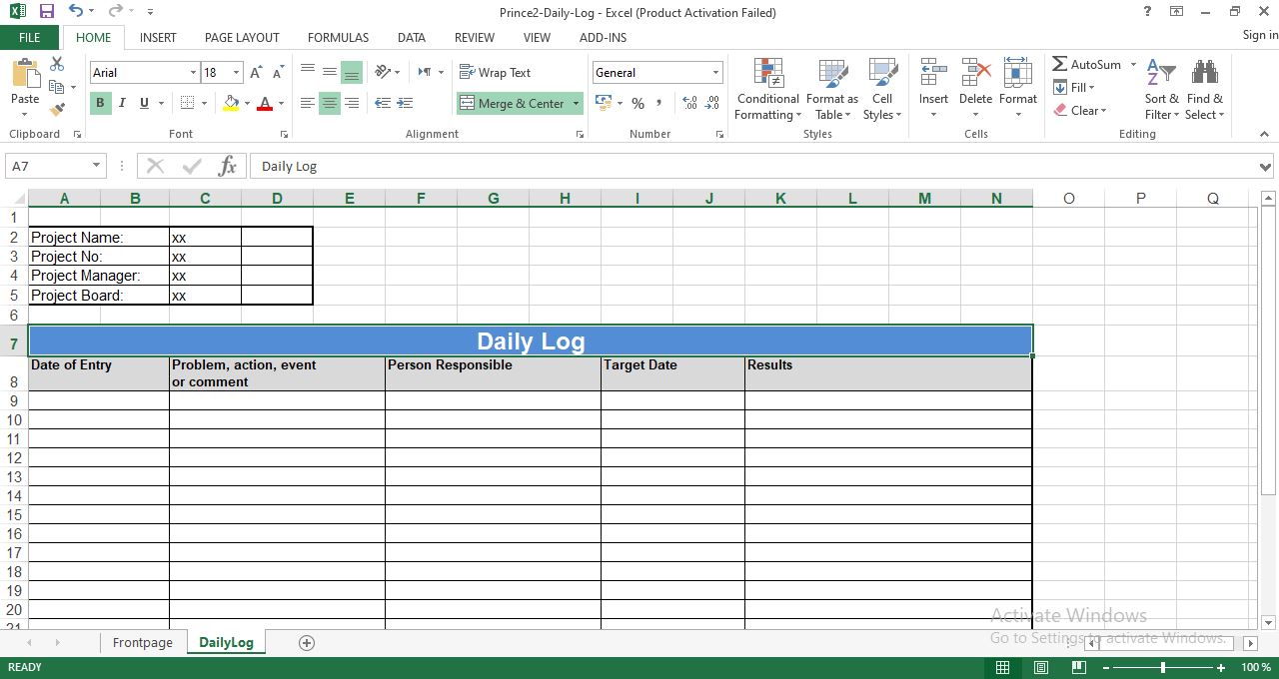1279x679 pixels.
Task: Click the Redo arrow icon
Action: click(x=115, y=12)
